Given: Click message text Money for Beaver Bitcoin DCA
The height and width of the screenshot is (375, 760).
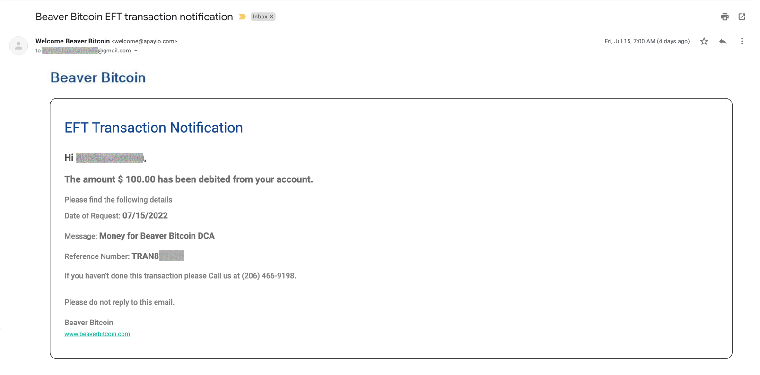Looking at the screenshot, I should coord(157,236).
